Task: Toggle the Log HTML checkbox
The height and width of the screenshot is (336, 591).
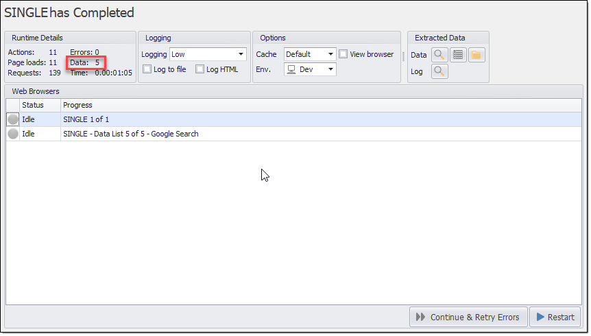Action: point(200,69)
